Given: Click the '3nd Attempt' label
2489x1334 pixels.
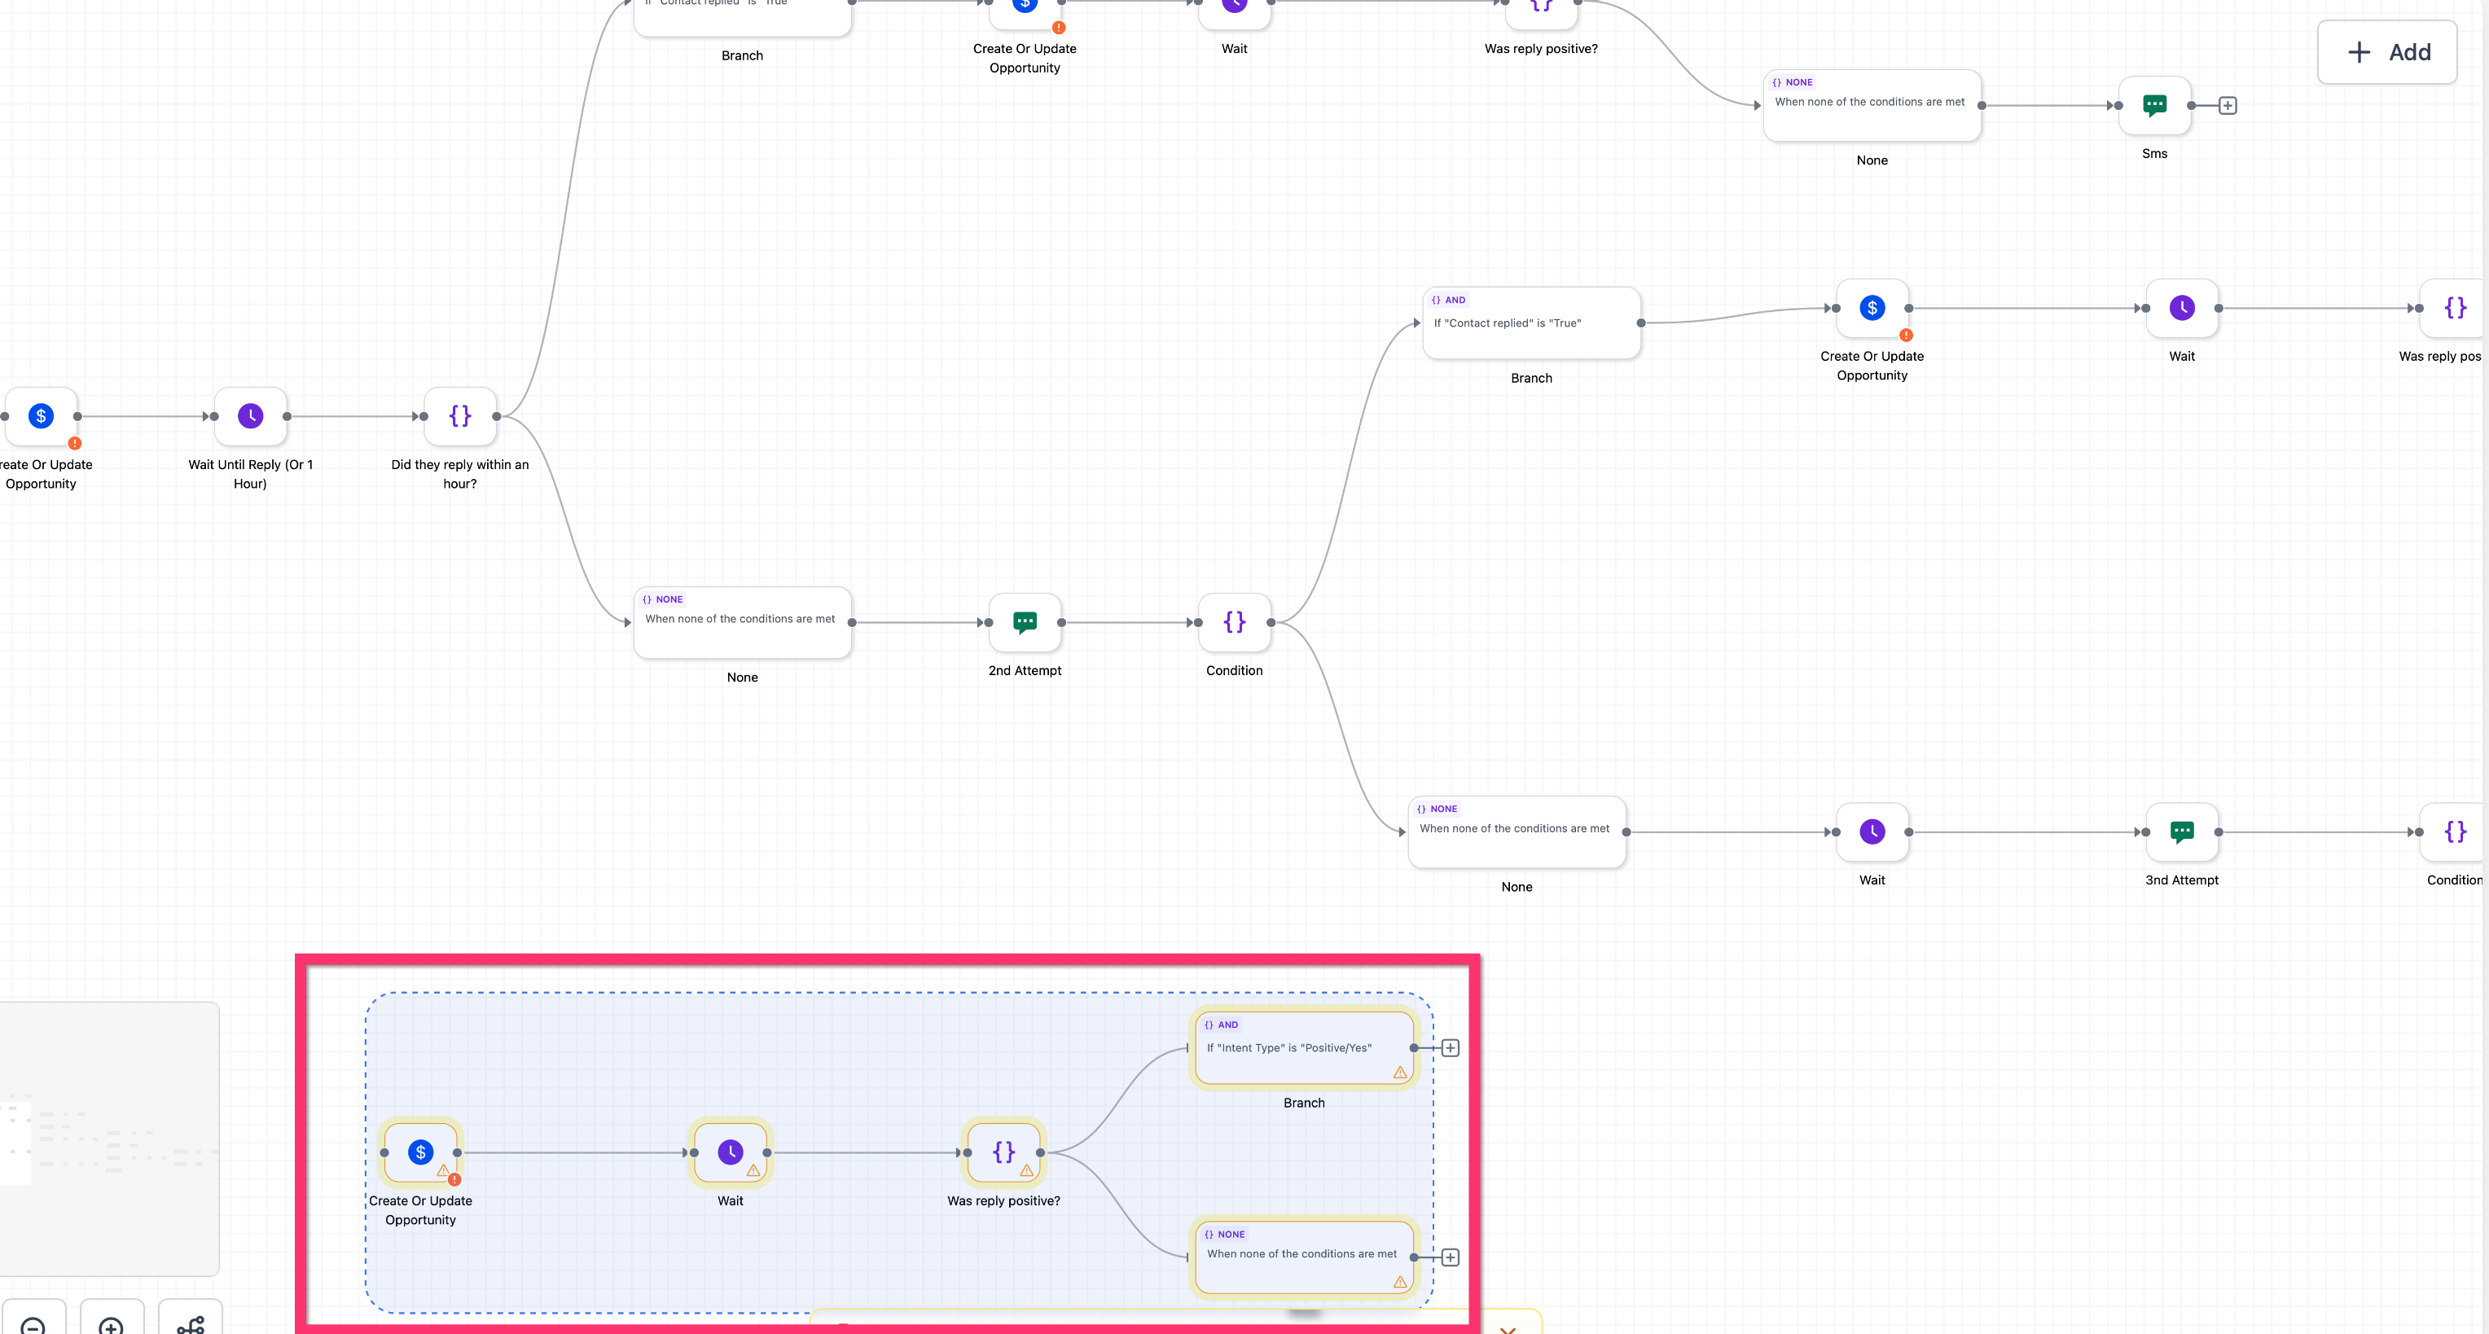Looking at the screenshot, I should click(x=2182, y=880).
